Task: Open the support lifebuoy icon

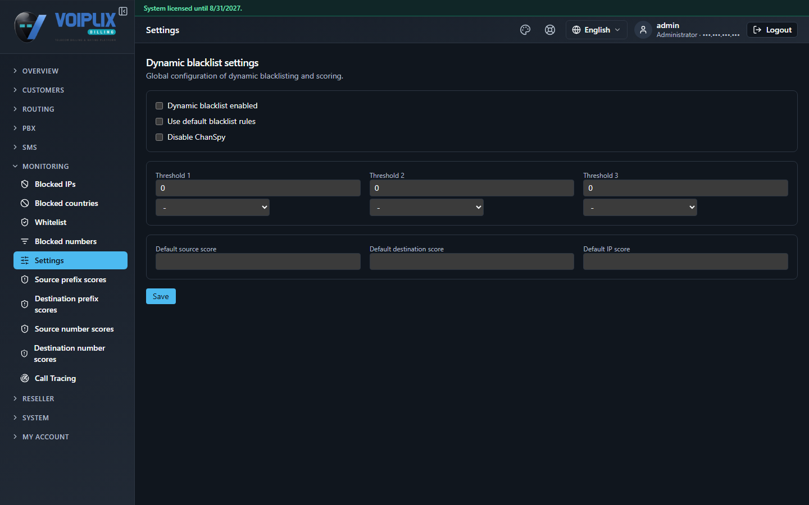Action: [550, 30]
